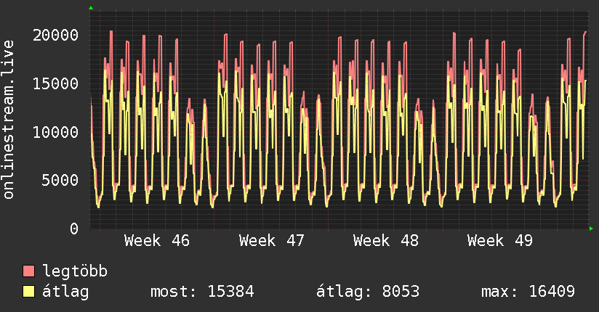Click the green arrow atop the y-axis
This screenshot has height=312, width=599.
(x=91, y=8)
